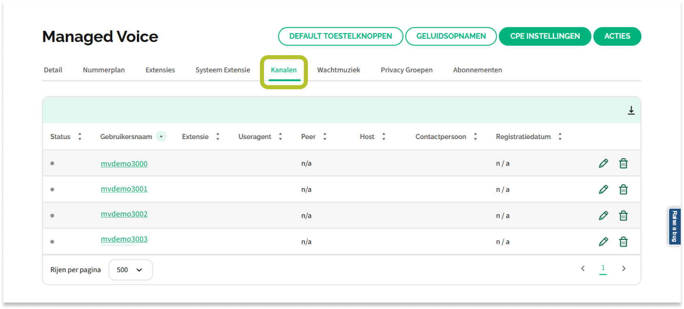Open the ACTIES menu button
Viewport: 684px width, 309px height.
tap(617, 36)
